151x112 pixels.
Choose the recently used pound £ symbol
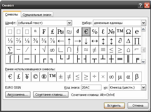19,77
